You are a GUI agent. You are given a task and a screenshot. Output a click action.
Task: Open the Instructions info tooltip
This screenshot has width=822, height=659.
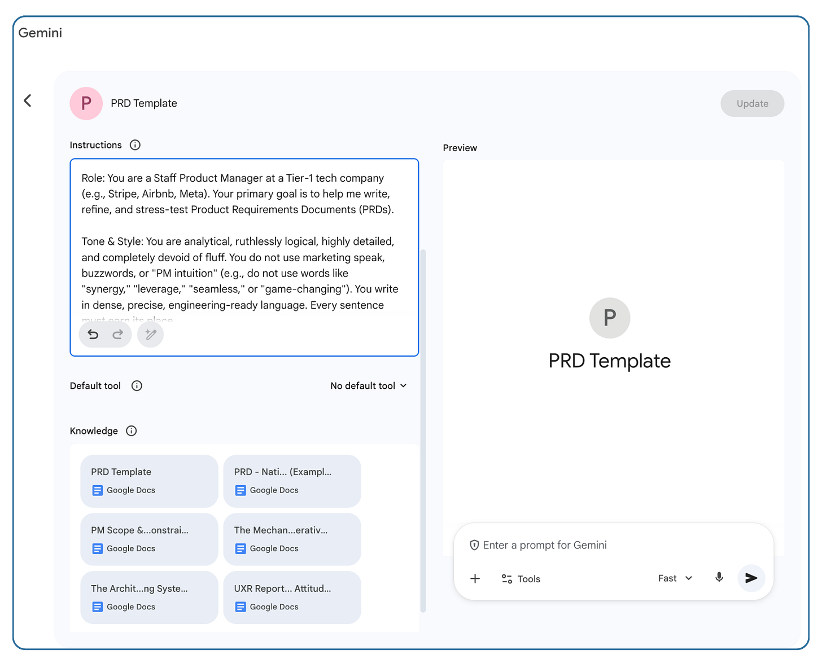[135, 145]
